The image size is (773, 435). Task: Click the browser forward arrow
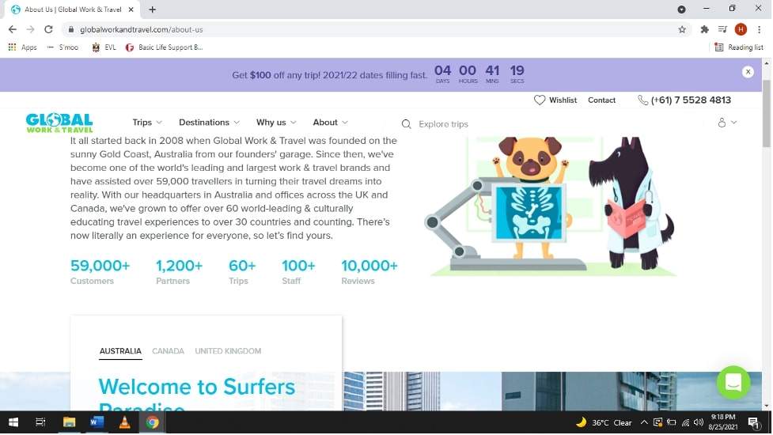coord(31,29)
